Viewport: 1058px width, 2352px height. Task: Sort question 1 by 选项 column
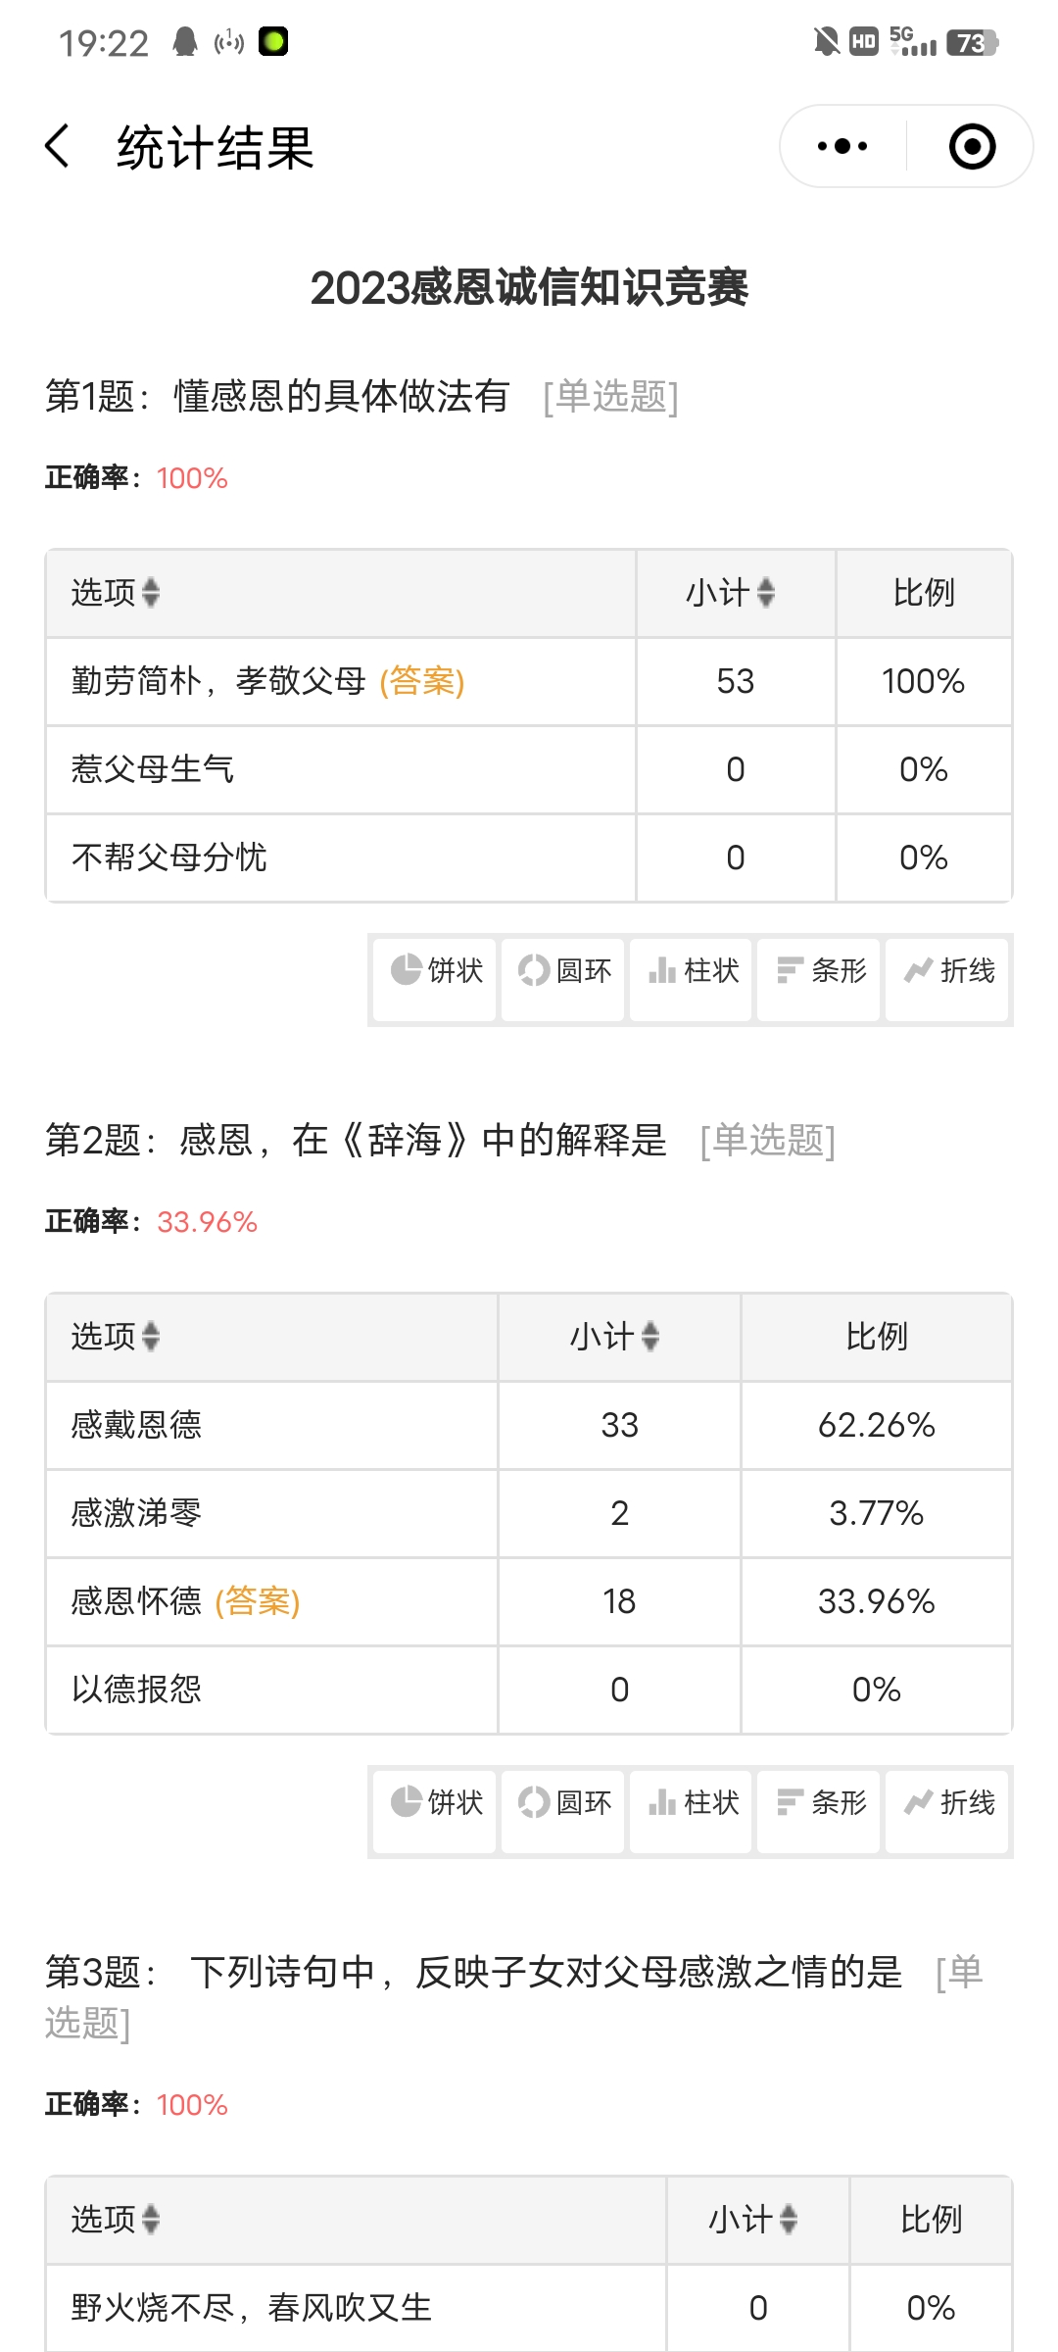click(150, 592)
